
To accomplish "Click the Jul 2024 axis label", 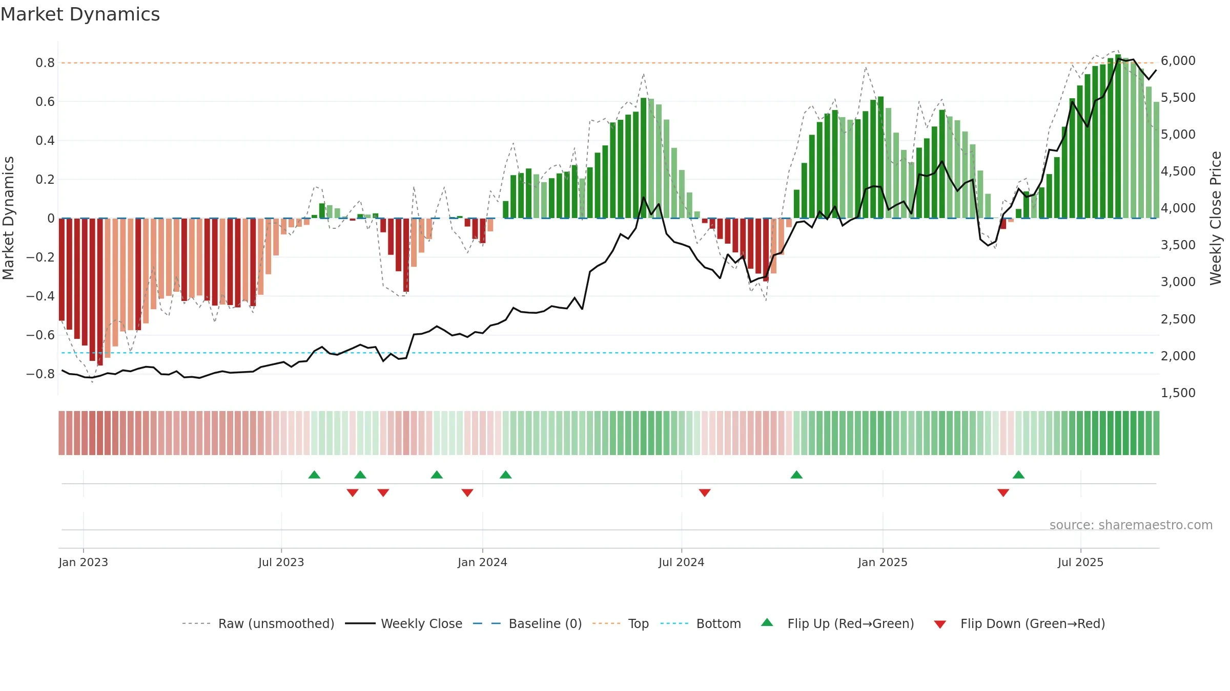I will [x=682, y=562].
